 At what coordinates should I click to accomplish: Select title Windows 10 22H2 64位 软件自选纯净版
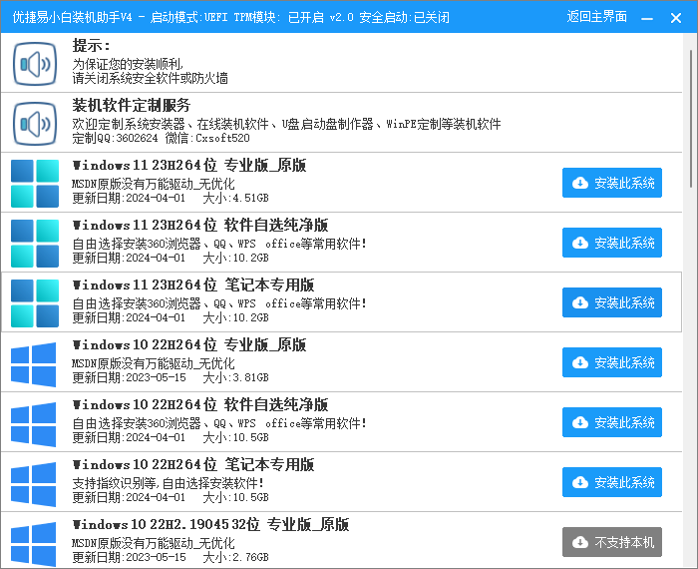click(200, 404)
